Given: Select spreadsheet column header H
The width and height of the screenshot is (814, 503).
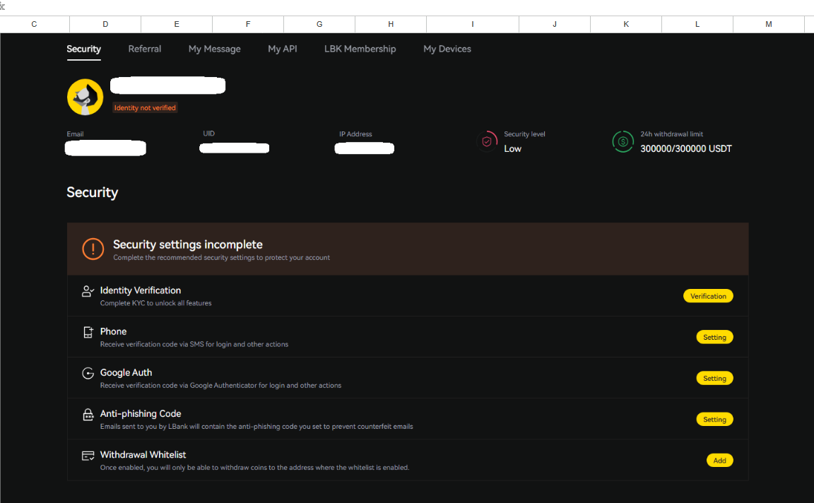Looking at the screenshot, I should pos(391,24).
